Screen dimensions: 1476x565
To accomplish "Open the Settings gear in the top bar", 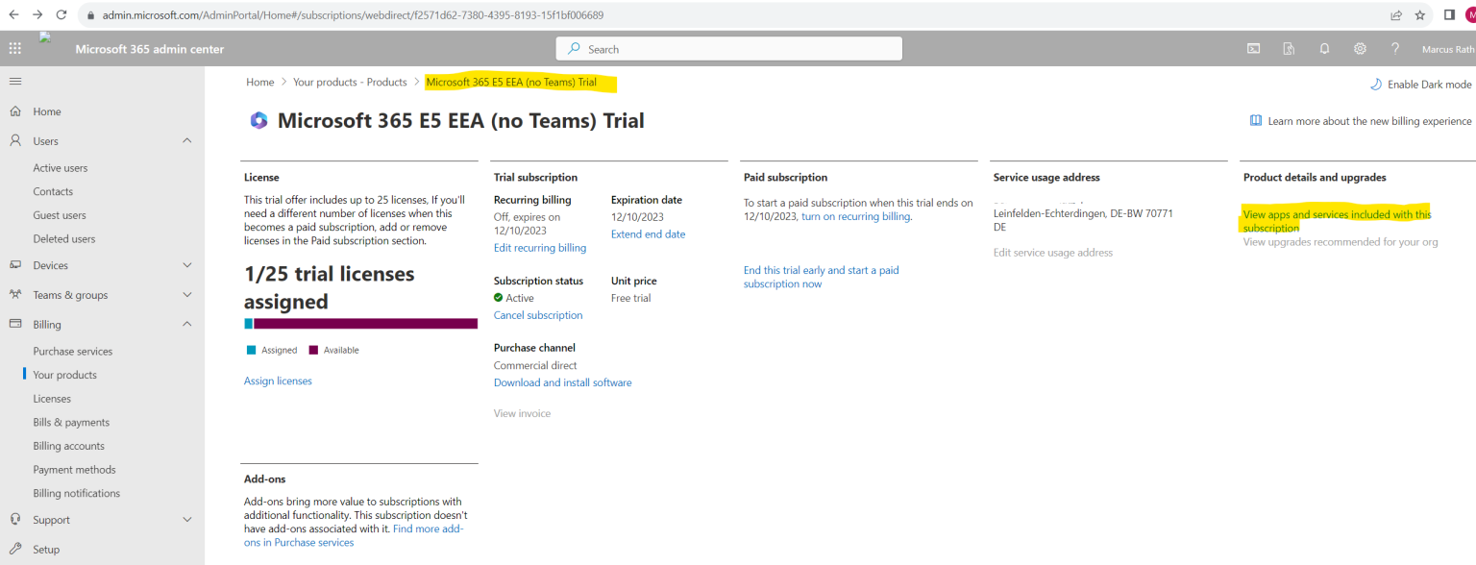I will (1360, 48).
